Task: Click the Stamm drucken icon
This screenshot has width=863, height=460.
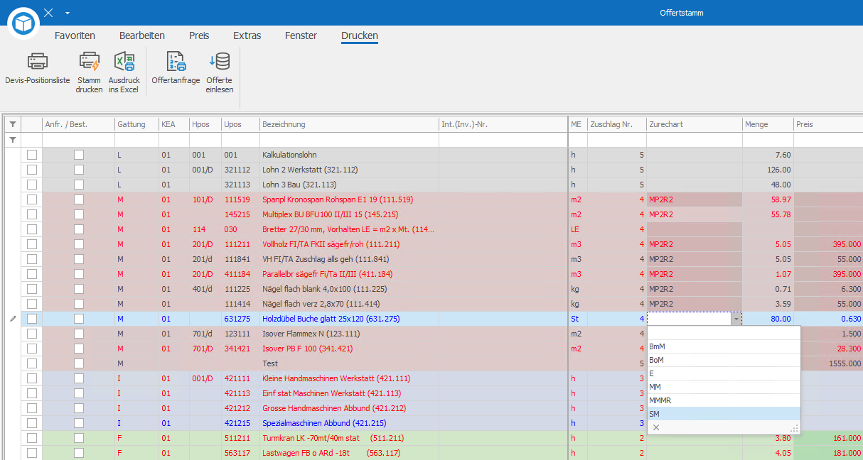Action: point(90,62)
